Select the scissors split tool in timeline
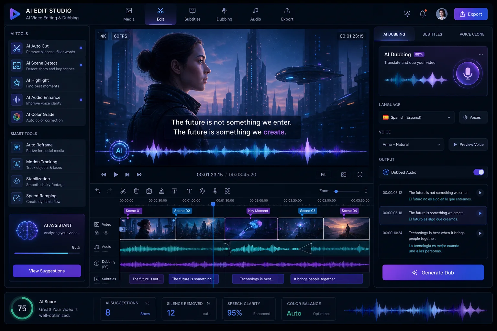The height and width of the screenshot is (331, 497). coord(123,191)
